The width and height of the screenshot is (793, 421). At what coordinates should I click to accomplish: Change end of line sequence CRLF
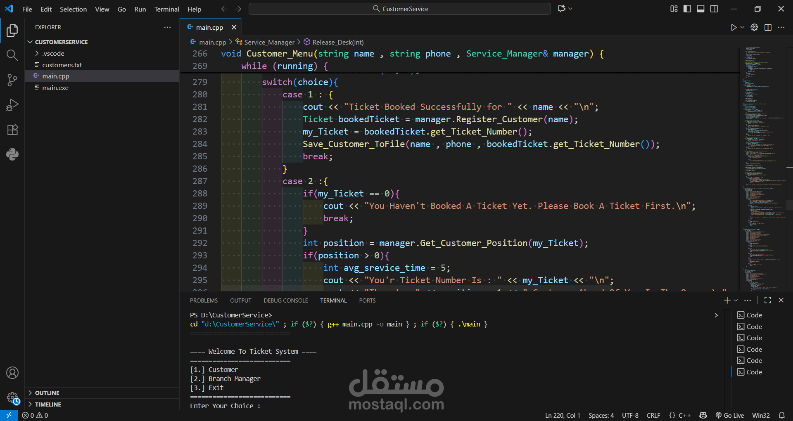653,415
